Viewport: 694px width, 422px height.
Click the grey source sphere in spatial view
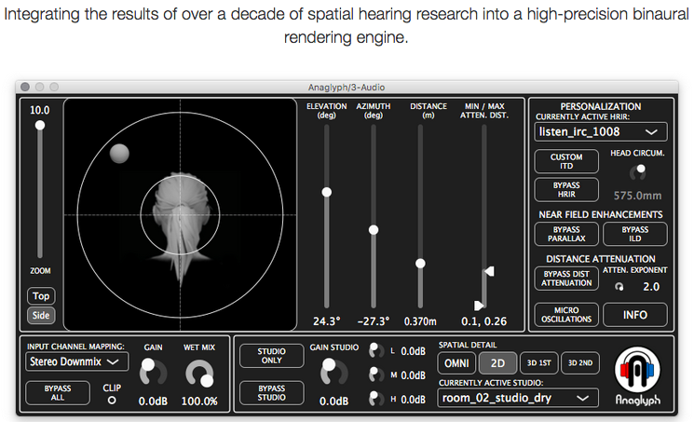[119, 154]
